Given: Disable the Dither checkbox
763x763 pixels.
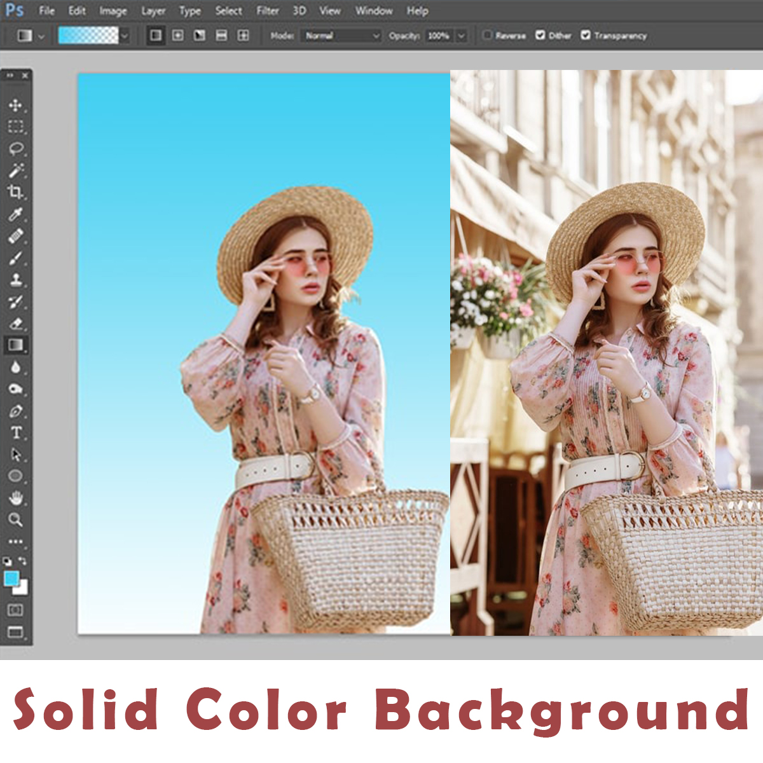Looking at the screenshot, I should tap(540, 35).
